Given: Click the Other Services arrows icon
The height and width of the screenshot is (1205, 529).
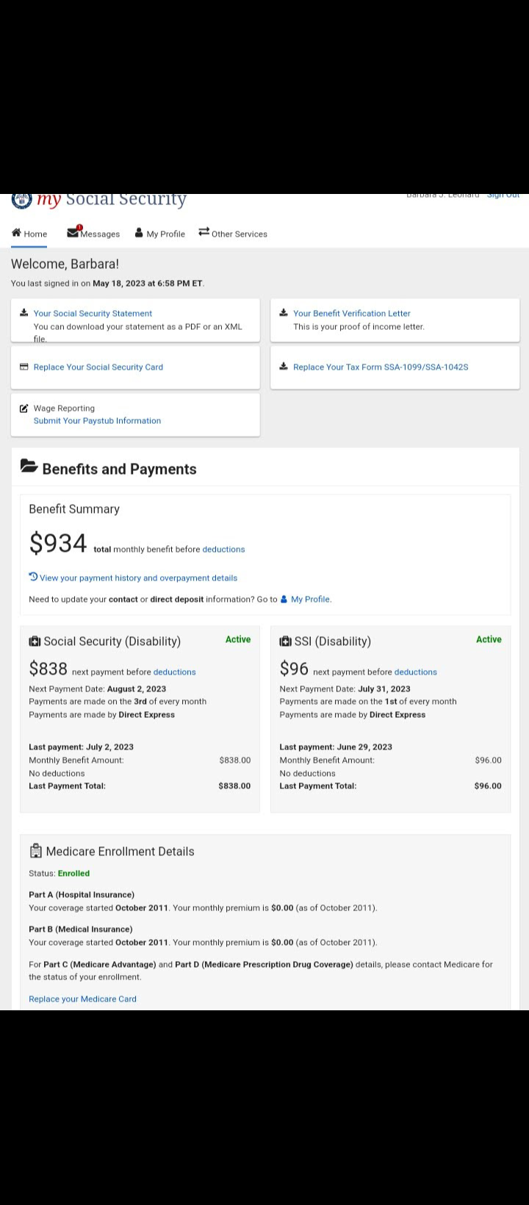Looking at the screenshot, I should (x=204, y=231).
